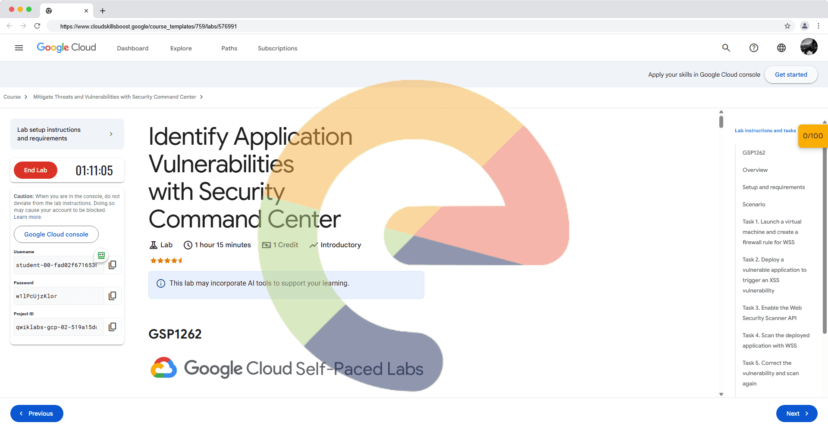
Task: Click the Get started button
Action: tap(791, 75)
